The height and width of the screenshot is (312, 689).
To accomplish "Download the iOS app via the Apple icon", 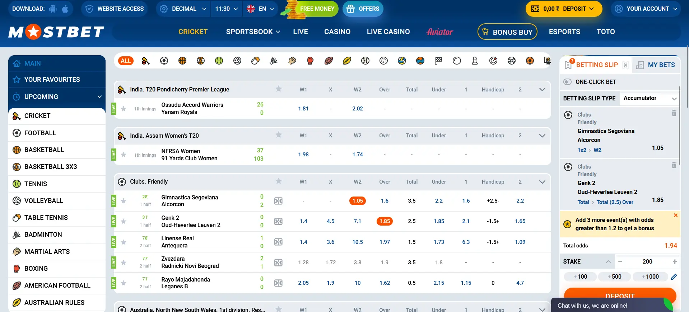I will point(65,9).
